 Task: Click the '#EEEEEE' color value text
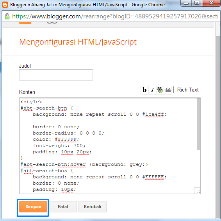click(x=153, y=177)
